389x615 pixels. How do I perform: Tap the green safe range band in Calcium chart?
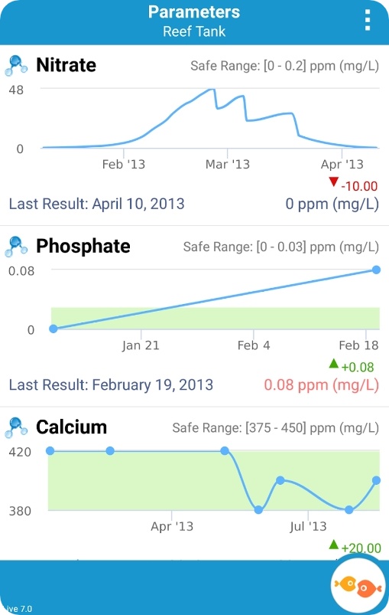214,480
